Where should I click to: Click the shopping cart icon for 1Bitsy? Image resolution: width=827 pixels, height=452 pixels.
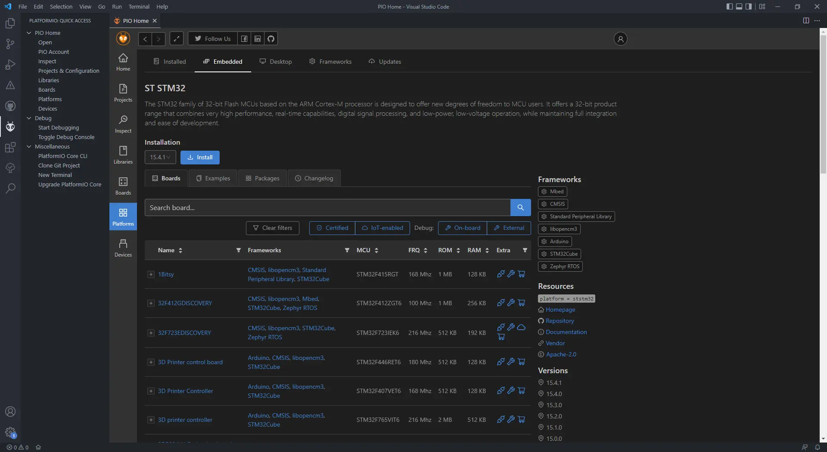pyautogui.click(x=522, y=274)
